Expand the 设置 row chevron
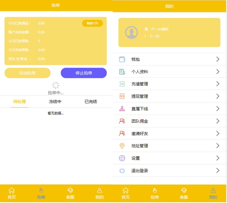227x203 pixels. tap(218, 158)
